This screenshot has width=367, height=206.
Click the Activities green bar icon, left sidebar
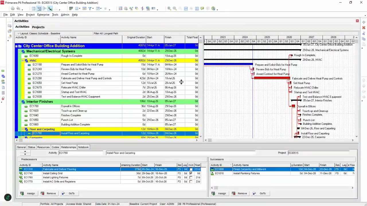(x=3, y=71)
